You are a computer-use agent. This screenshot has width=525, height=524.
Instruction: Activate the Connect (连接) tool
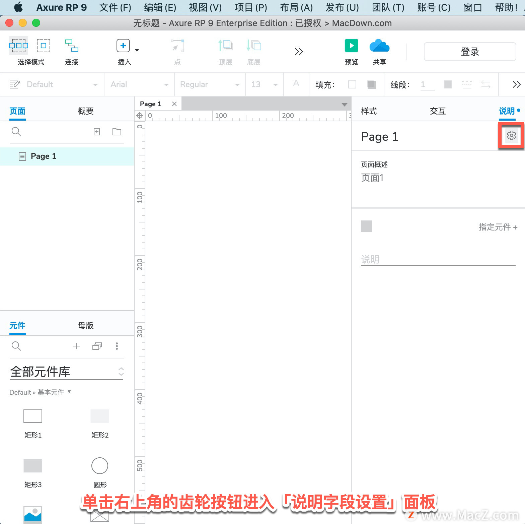point(72,46)
